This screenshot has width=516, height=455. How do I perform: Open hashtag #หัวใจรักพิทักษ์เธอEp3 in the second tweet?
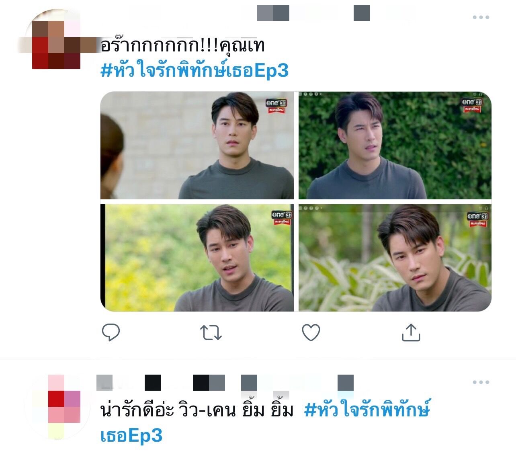(x=265, y=422)
